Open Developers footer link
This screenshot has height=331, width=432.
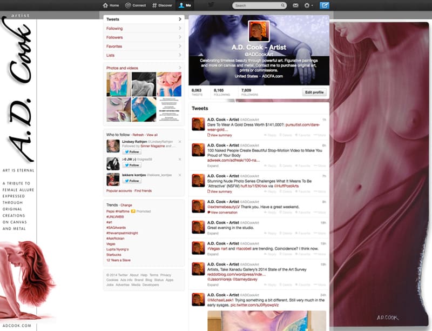pyautogui.click(x=151, y=284)
